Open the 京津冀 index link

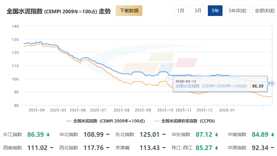pyautogui.click(x=122, y=148)
